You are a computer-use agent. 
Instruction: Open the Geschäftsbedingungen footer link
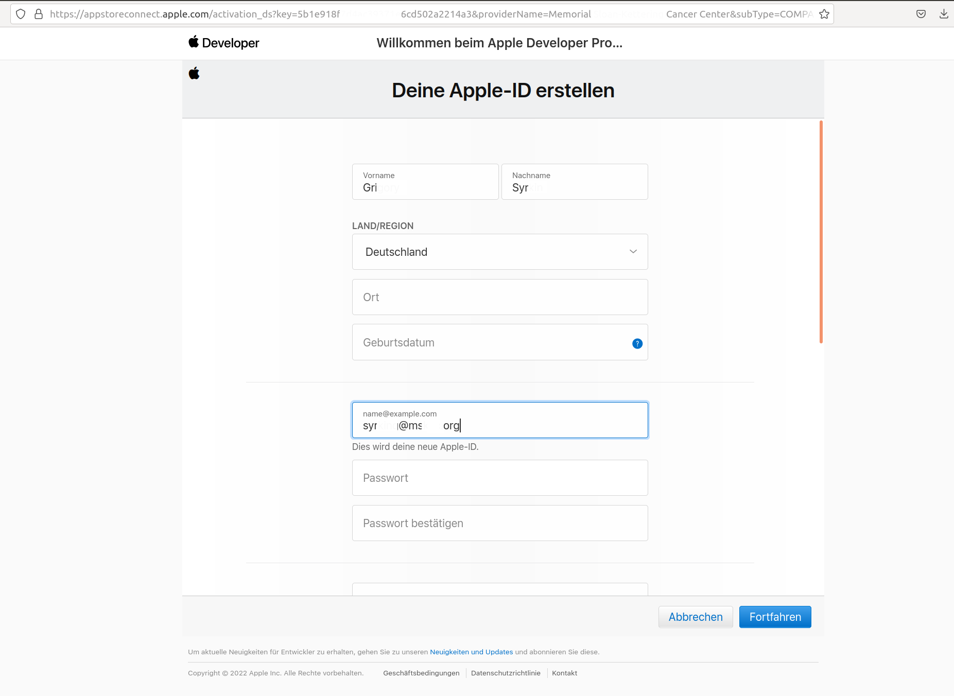click(x=421, y=673)
